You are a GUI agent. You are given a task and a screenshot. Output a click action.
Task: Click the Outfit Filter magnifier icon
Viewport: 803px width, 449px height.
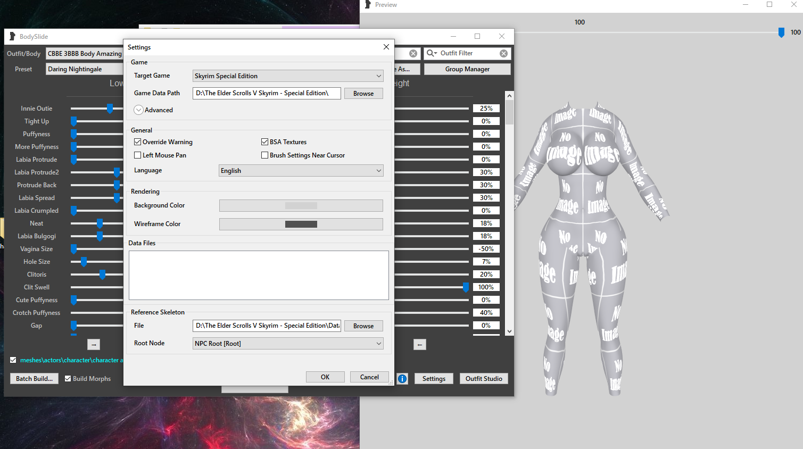(431, 54)
